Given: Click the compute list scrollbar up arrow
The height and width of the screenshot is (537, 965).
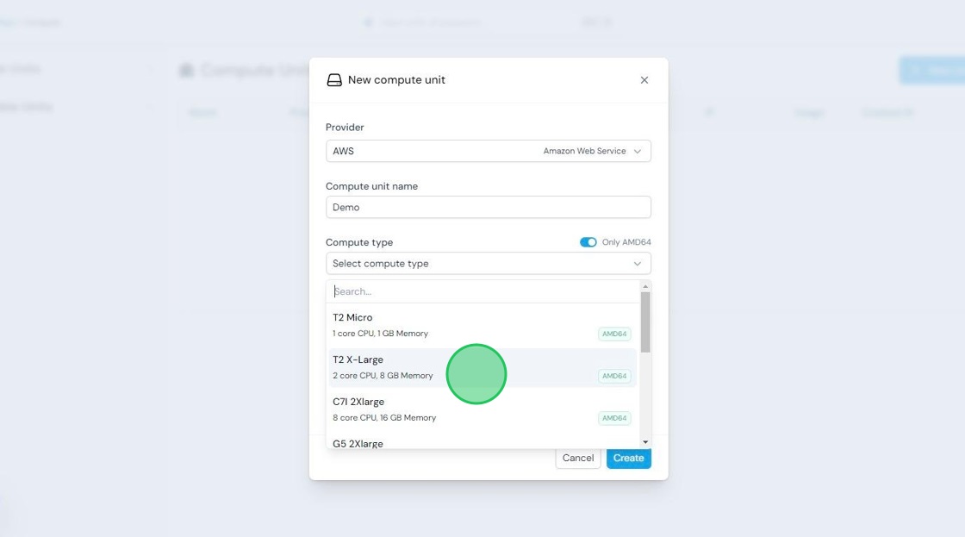Looking at the screenshot, I should tap(645, 286).
